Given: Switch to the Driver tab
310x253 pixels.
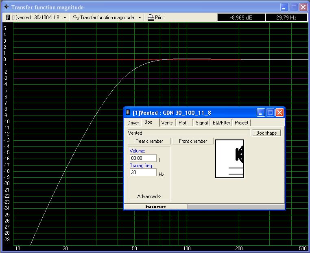Looking at the screenshot, I should click(x=133, y=122).
